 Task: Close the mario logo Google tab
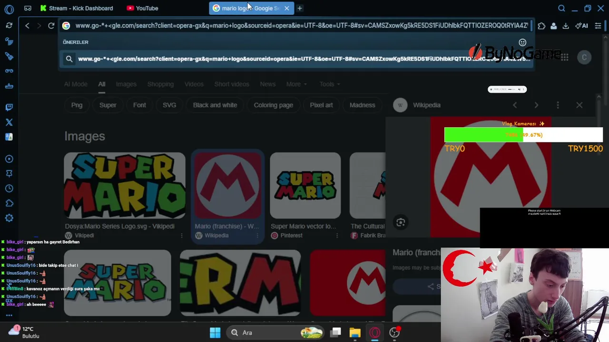[x=286, y=8]
